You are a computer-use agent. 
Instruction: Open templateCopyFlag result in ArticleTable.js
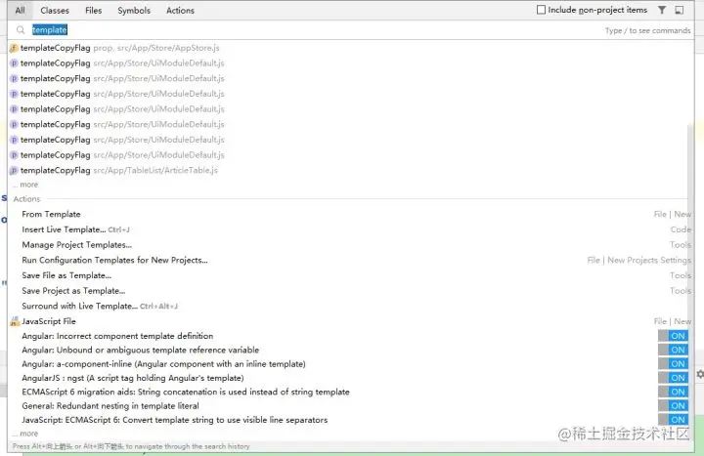click(x=350, y=170)
